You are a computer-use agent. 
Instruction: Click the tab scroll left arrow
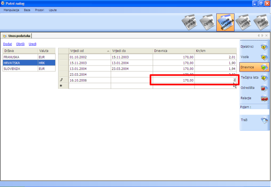tap(259, 36)
